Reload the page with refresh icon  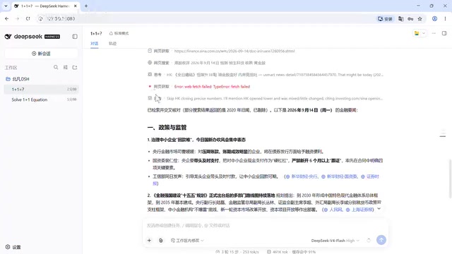coord(28,19)
